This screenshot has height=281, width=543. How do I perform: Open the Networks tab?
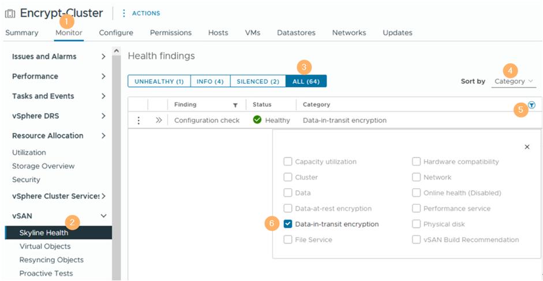(x=349, y=32)
